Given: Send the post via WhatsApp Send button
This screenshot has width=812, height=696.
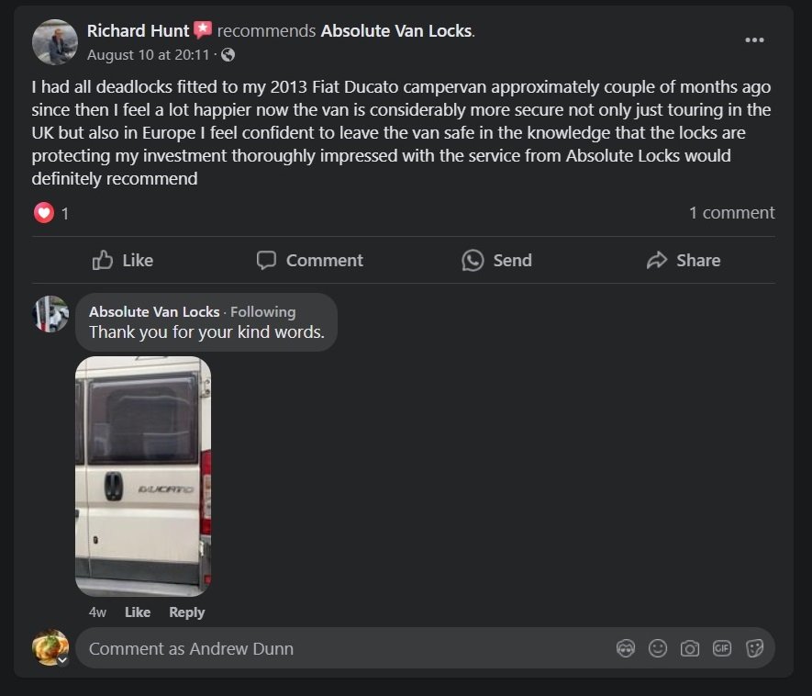Looking at the screenshot, I should (496, 260).
